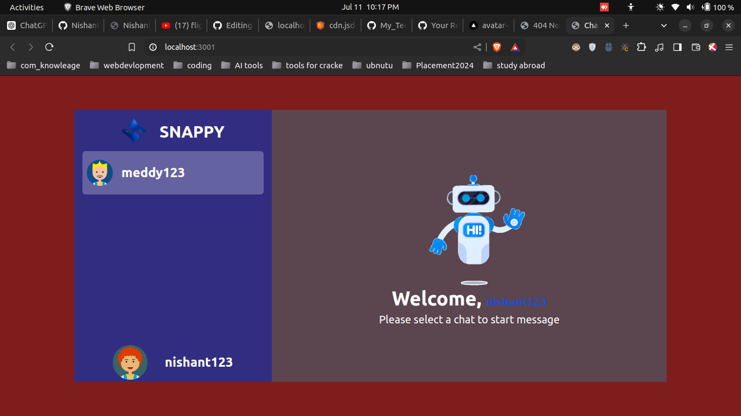This screenshot has height=416, width=741.
Task: Open the coding bookmarks folder
Action: (193, 66)
